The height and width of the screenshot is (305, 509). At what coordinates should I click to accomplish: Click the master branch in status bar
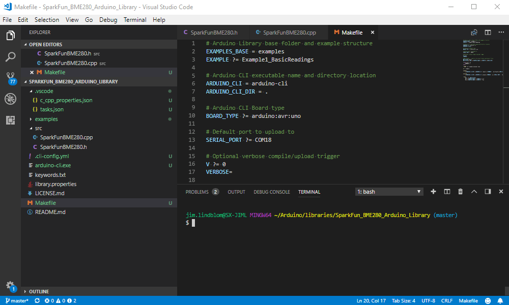click(17, 301)
